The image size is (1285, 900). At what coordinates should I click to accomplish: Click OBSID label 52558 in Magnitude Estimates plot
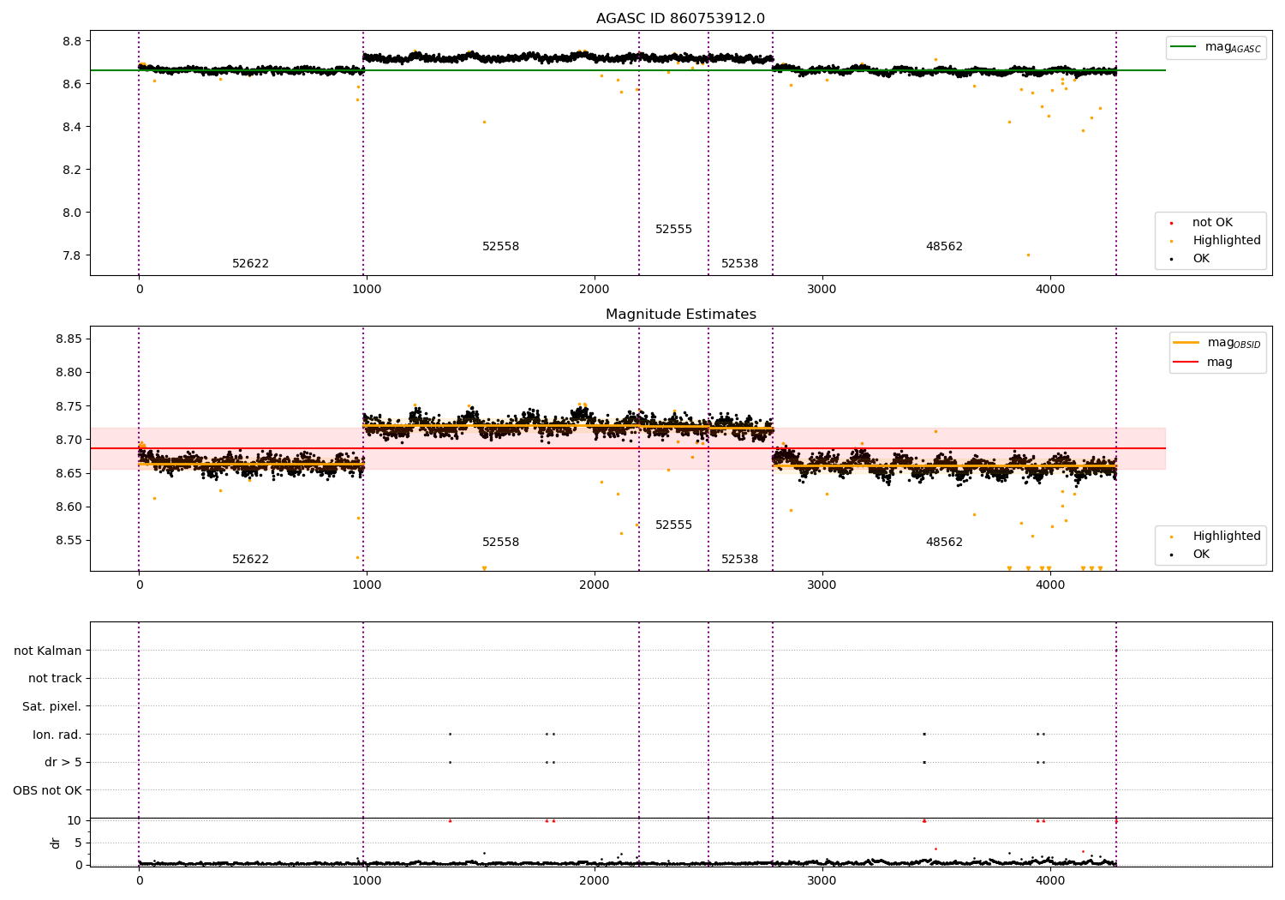(x=500, y=543)
